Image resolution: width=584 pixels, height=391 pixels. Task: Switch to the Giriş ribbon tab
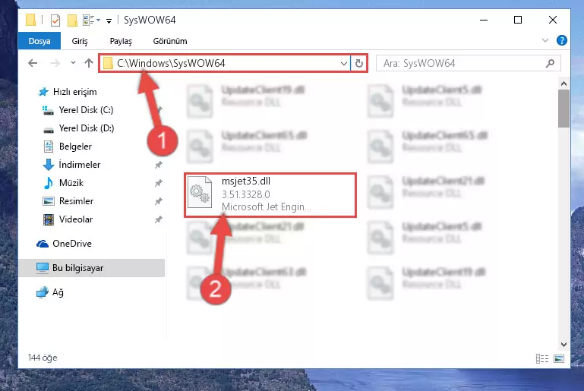click(x=80, y=41)
